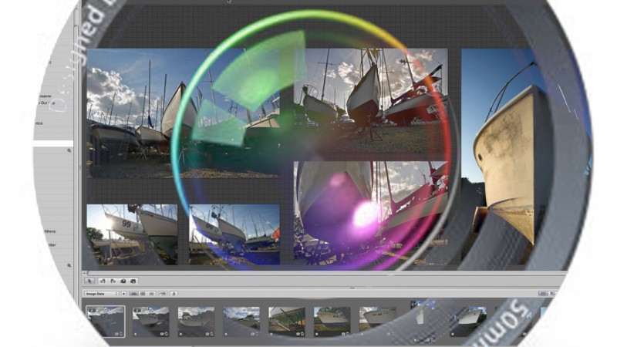Click the upper magnifier icon in sidebar

click(x=69, y=151)
